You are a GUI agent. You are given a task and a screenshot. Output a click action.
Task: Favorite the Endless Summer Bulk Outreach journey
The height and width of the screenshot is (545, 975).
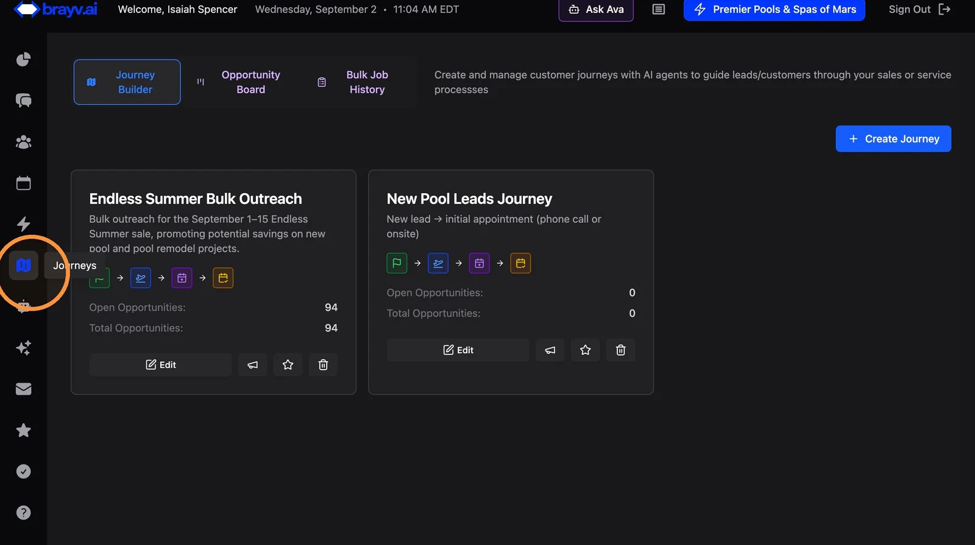coord(288,365)
